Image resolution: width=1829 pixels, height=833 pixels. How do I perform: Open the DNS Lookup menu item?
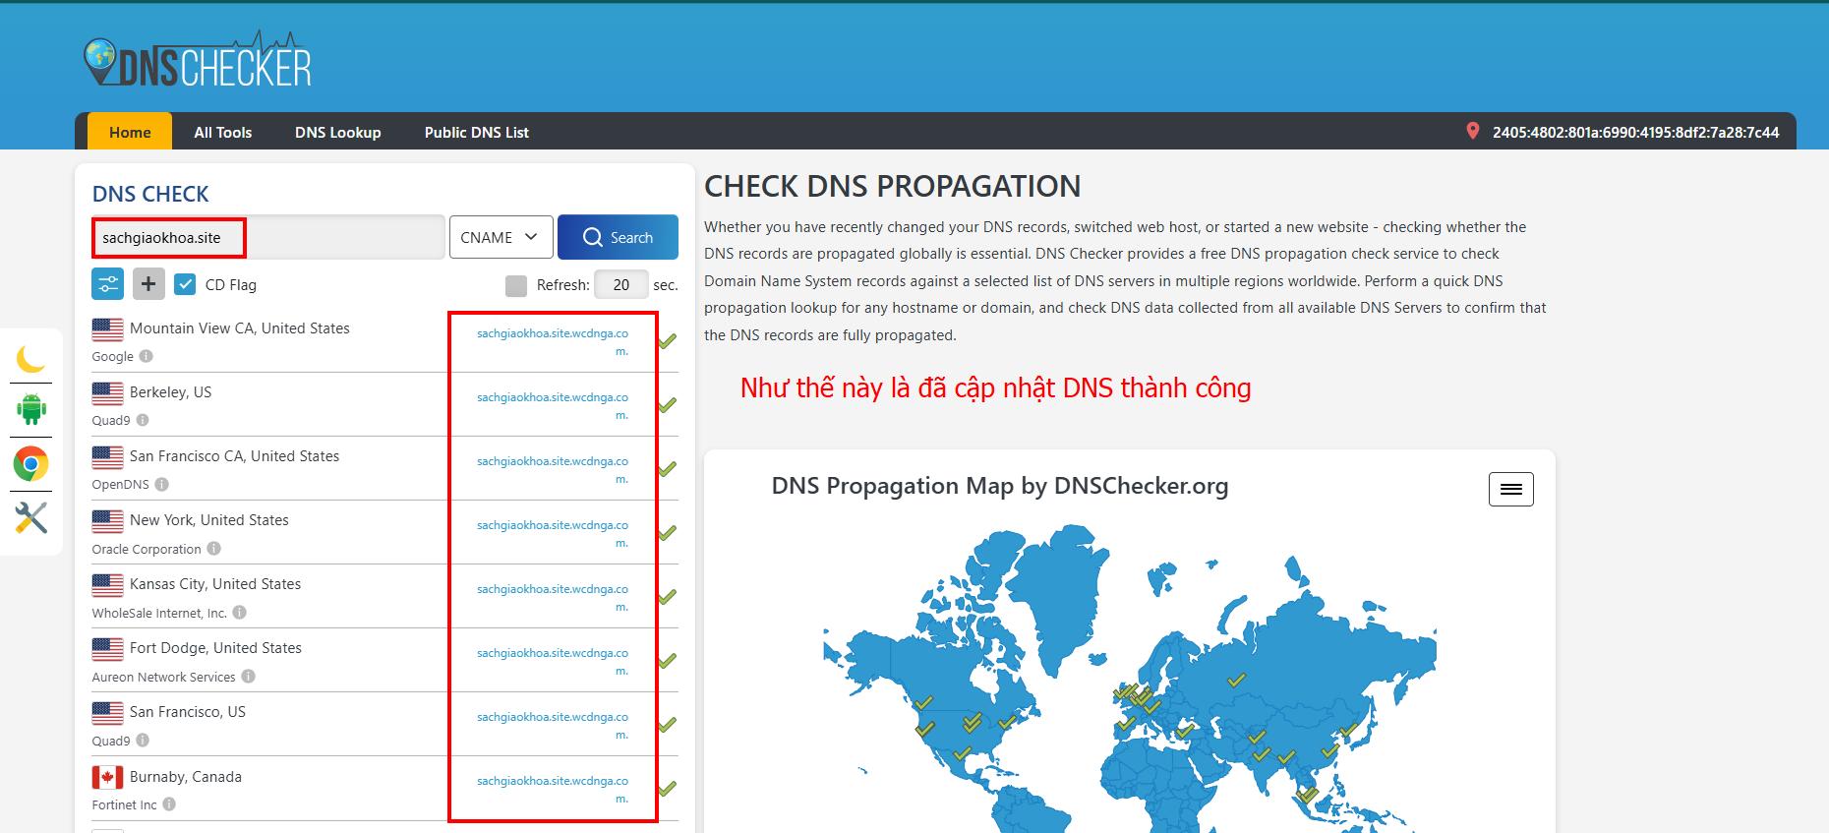(x=337, y=132)
